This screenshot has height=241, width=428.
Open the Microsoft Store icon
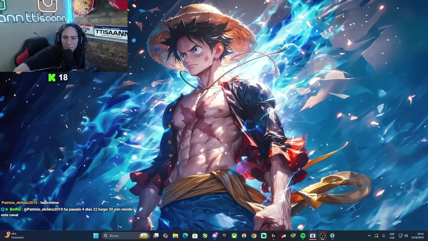pos(195,236)
